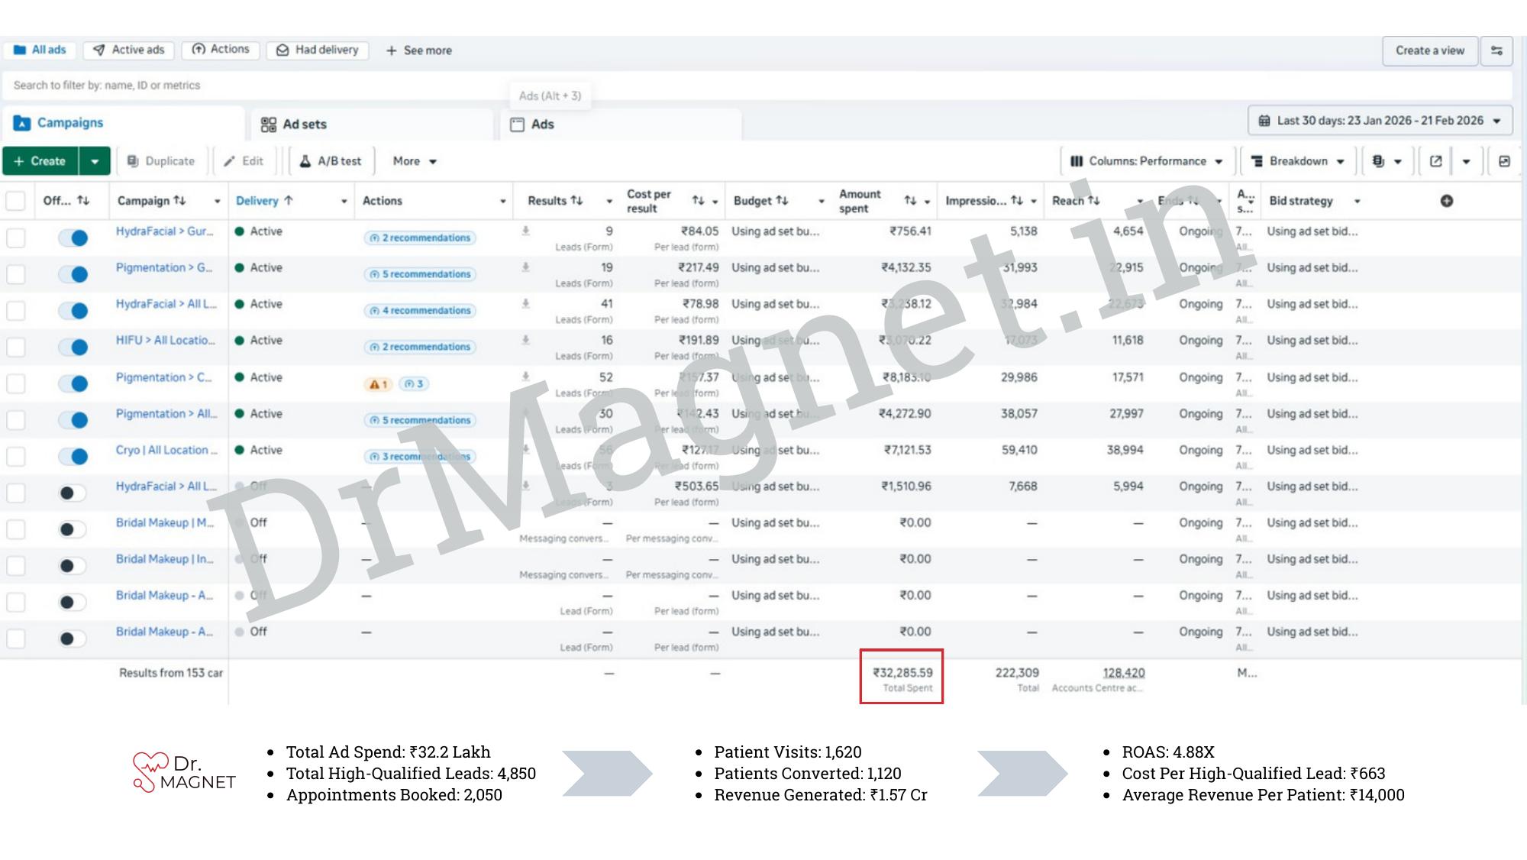Sort by the Results column arrows
Image resolution: width=1527 pixels, height=860 pixels.
coord(576,201)
